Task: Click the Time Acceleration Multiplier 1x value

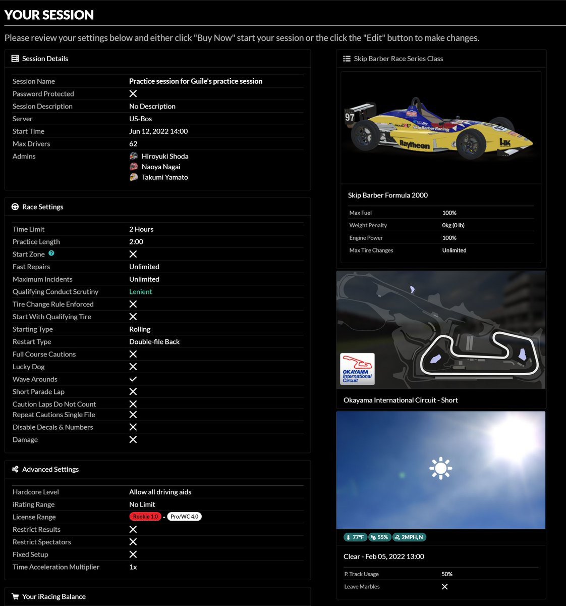Action: pyautogui.click(x=133, y=567)
